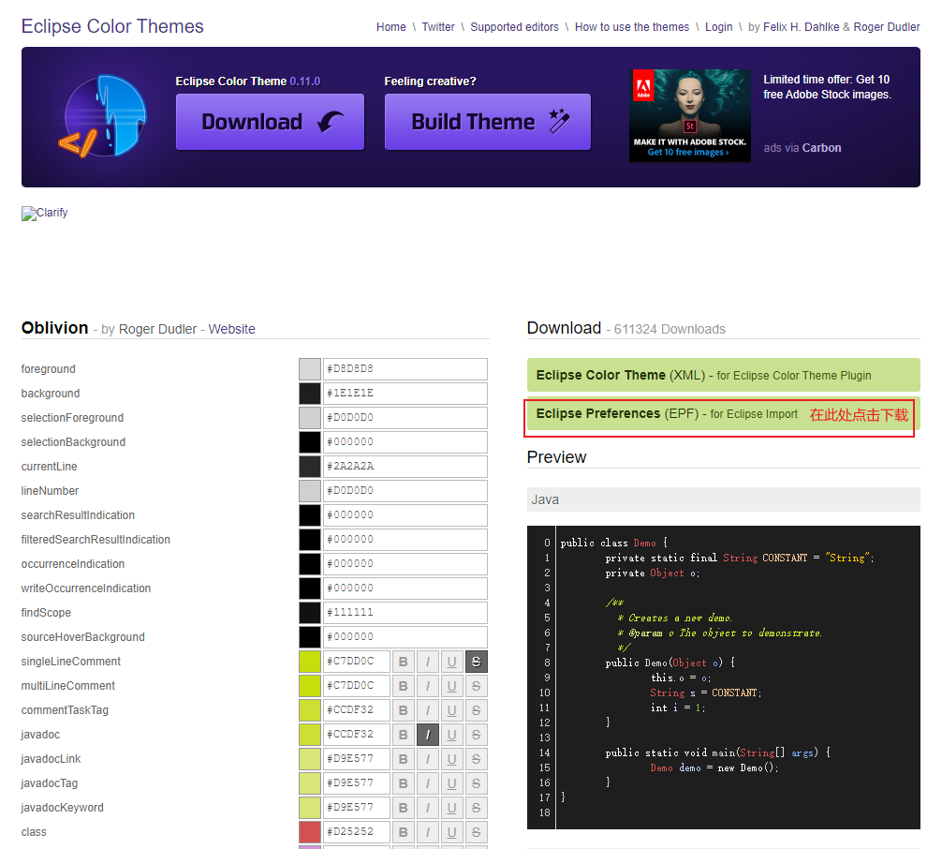This screenshot has width=942, height=849.
Task: Toggle bold for javadocKeyword
Action: (x=404, y=808)
